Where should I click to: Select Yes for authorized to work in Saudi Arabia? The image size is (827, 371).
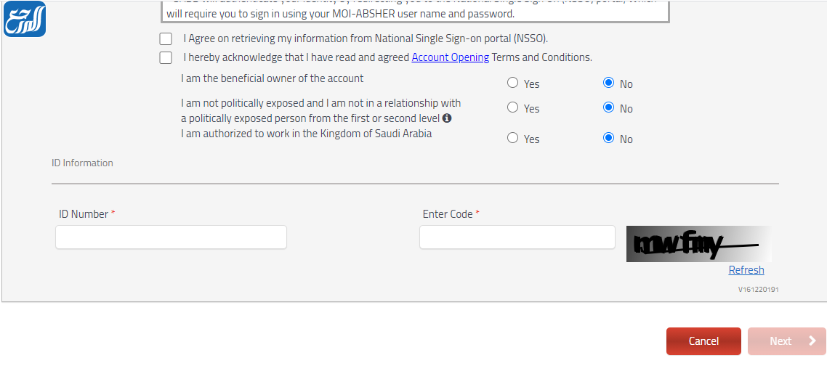(x=513, y=138)
